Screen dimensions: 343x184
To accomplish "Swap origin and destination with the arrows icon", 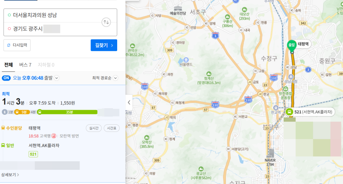I will click(x=106, y=22).
